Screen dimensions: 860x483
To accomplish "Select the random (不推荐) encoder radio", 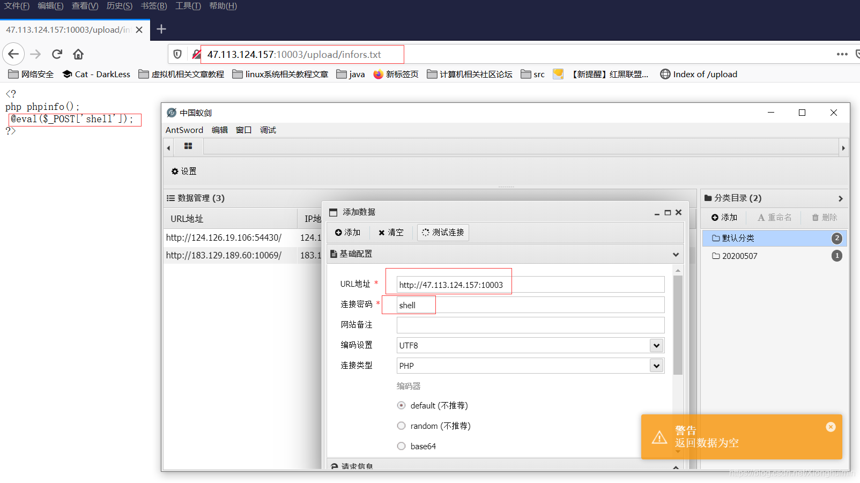I will pyautogui.click(x=401, y=426).
